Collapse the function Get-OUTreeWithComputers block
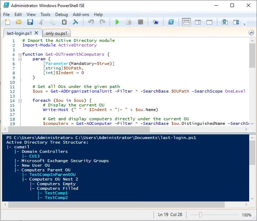 [x=20, y=55]
